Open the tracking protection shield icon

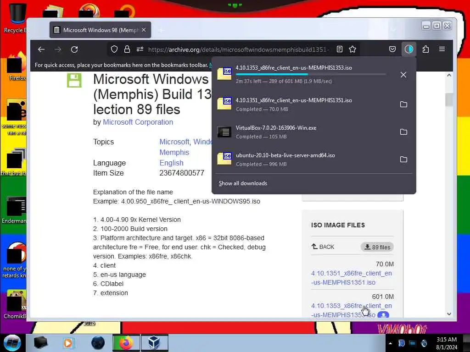tap(114, 49)
